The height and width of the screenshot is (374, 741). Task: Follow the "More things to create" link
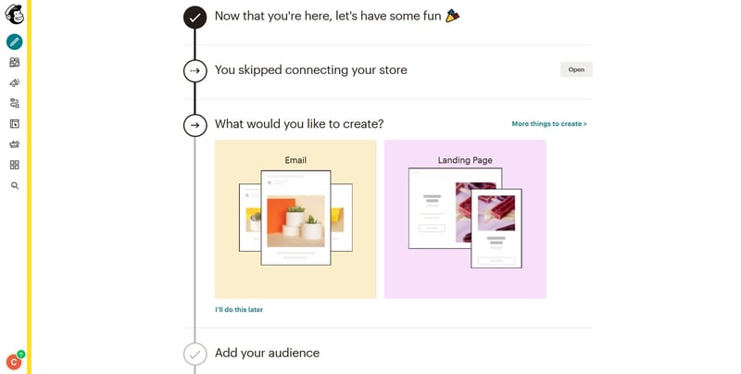tap(549, 123)
